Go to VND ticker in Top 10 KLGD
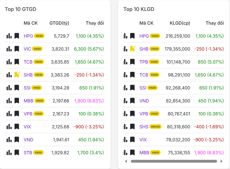Viewport: 230px width, 169px height. tap(144, 101)
